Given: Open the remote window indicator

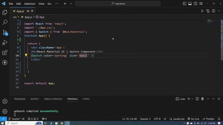Looking at the screenshot, I should pos(3,119).
